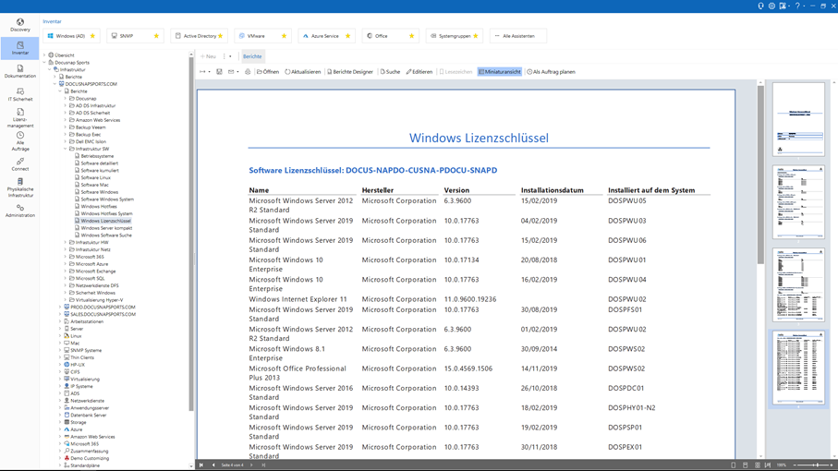The height and width of the screenshot is (471, 838).
Task: Expand the Microsoft 365 reports folder
Action: [66, 257]
